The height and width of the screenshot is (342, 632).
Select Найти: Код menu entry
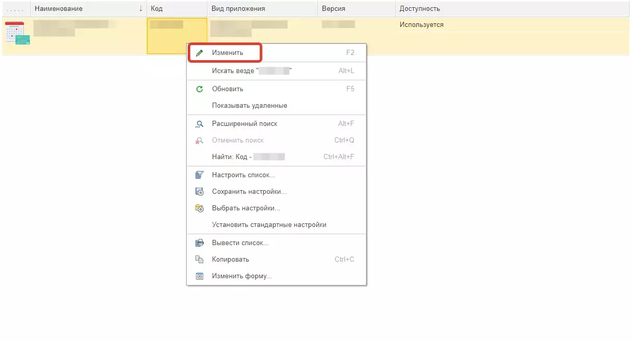(276, 157)
